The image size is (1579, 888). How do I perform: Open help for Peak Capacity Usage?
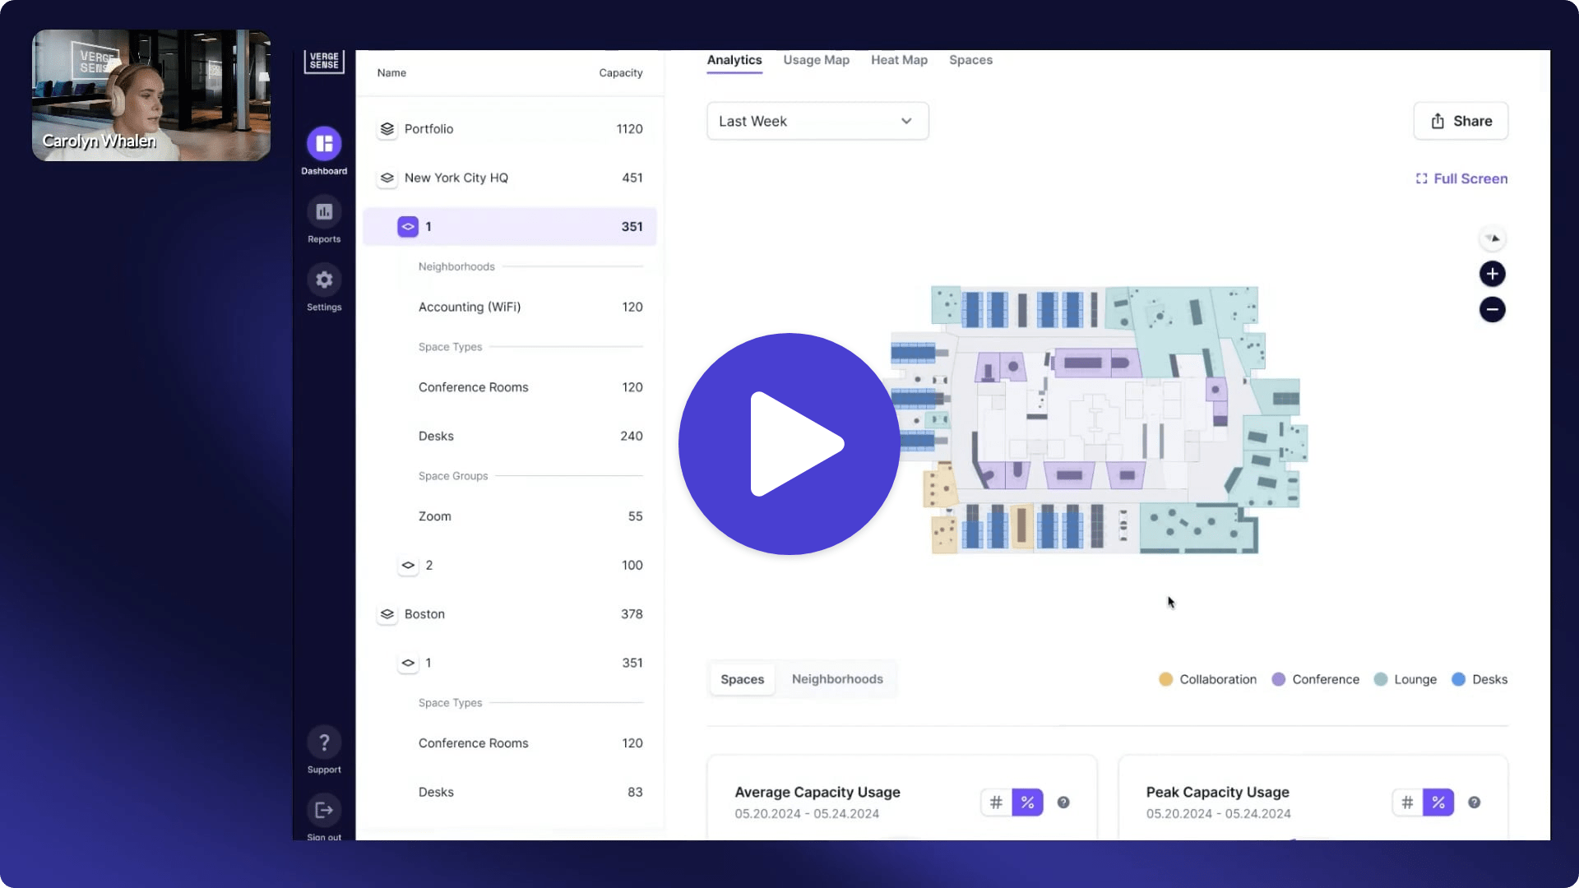(x=1475, y=802)
